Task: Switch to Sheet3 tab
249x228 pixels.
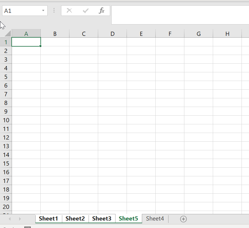Action: (x=102, y=219)
